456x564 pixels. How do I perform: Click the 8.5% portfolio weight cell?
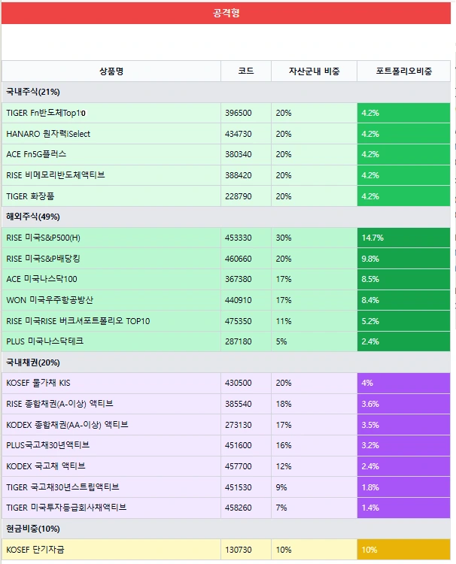(x=404, y=279)
